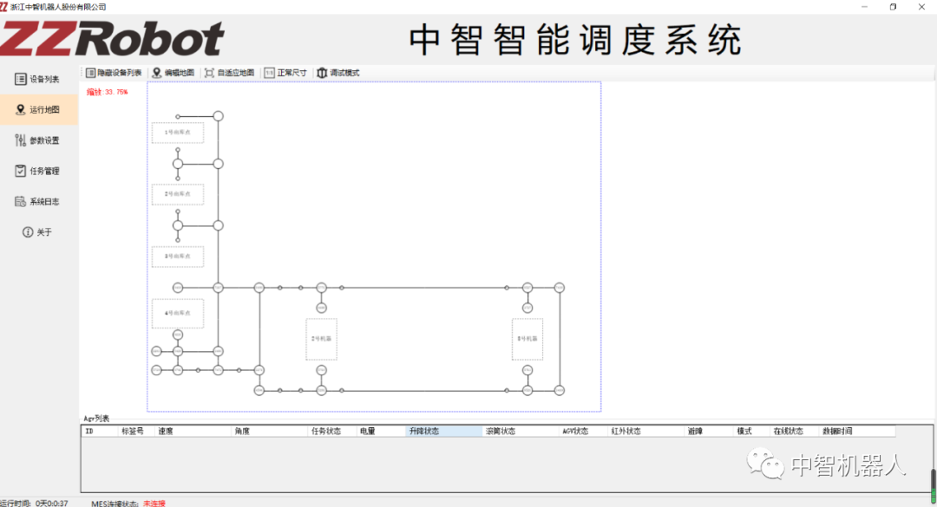Open the 设备列表 device list page

[x=38, y=80]
